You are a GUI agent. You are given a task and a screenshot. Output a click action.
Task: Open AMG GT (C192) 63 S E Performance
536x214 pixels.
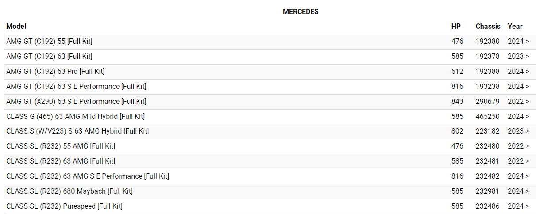(76, 87)
